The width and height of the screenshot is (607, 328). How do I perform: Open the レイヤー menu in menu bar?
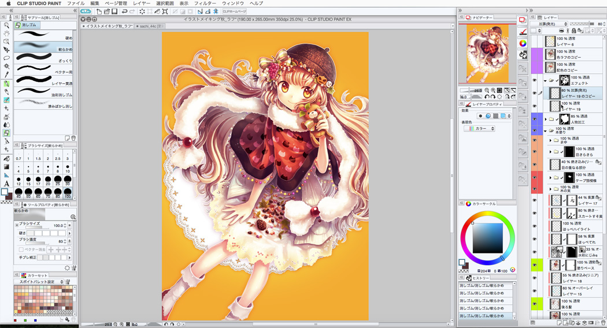pos(142,3)
